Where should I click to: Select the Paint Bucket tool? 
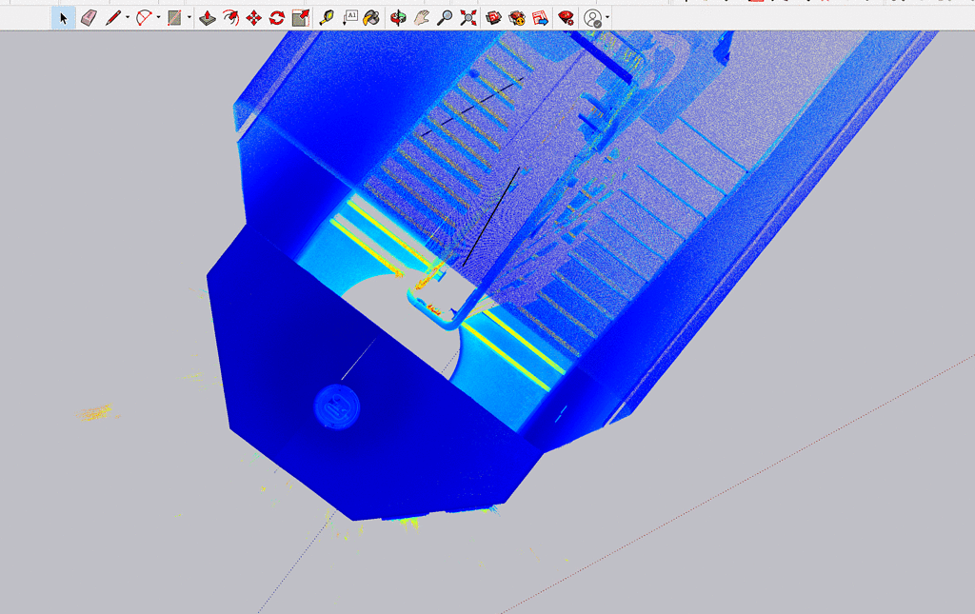coord(369,16)
